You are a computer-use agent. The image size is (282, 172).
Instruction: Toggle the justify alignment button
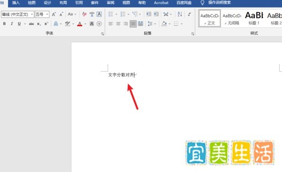133,24
